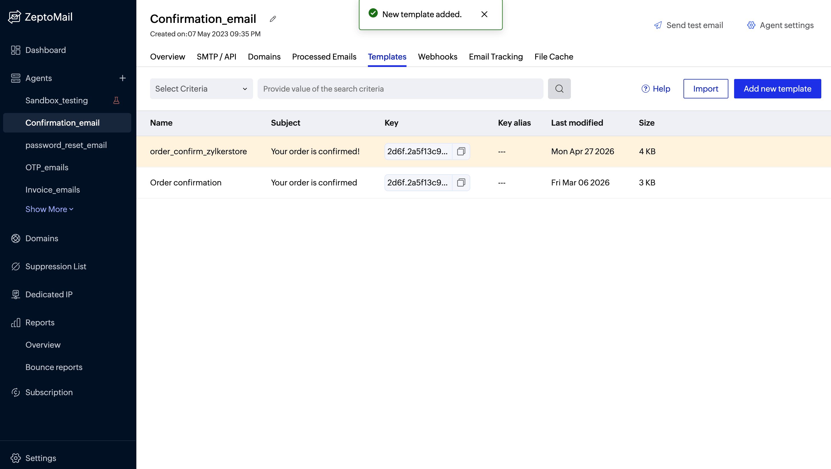The height and width of the screenshot is (469, 831).
Task: Click the flask icon next to Sandbox_testing
Action: [x=116, y=100]
